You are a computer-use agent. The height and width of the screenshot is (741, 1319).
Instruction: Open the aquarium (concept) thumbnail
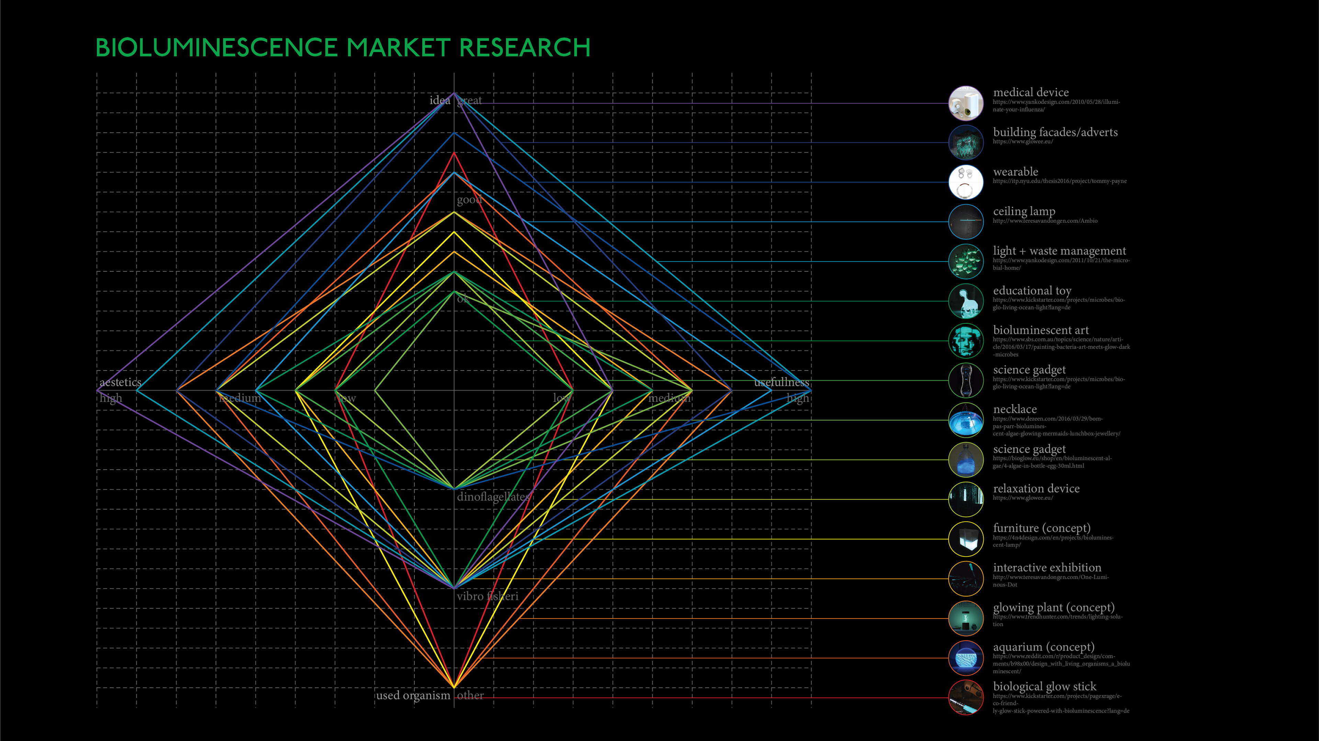pos(966,658)
